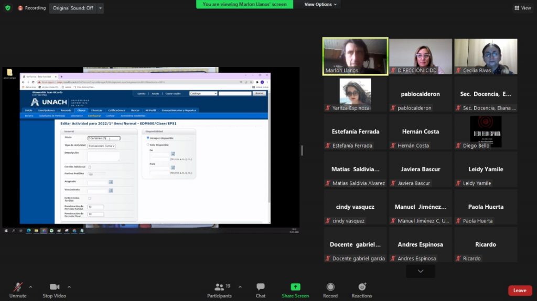Click the green Share Screen icon

[x=295, y=287]
